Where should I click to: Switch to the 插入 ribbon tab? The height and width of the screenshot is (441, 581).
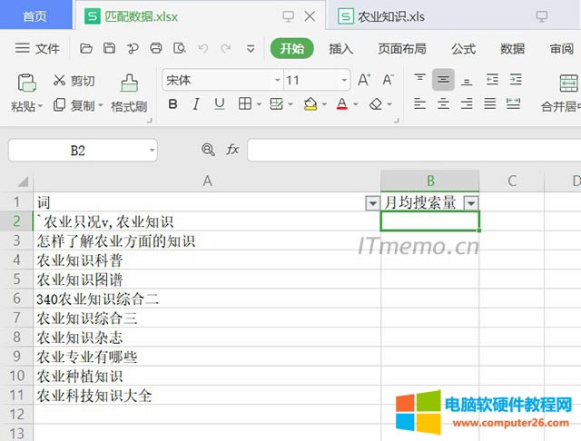(341, 49)
